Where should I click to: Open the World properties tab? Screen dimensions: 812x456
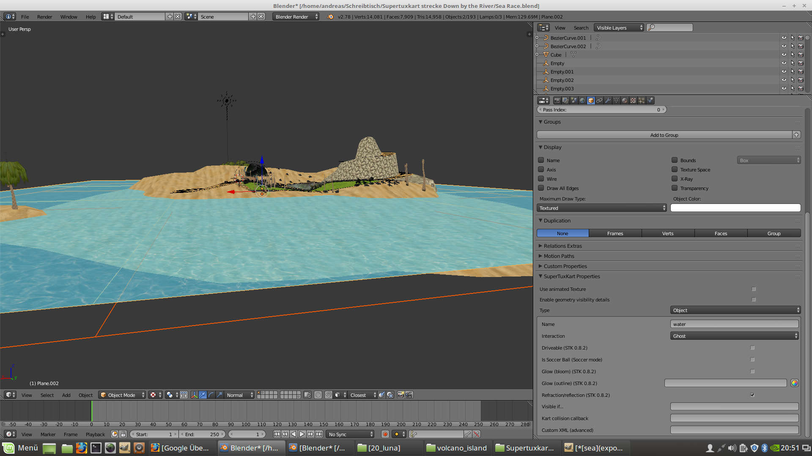[582, 100]
